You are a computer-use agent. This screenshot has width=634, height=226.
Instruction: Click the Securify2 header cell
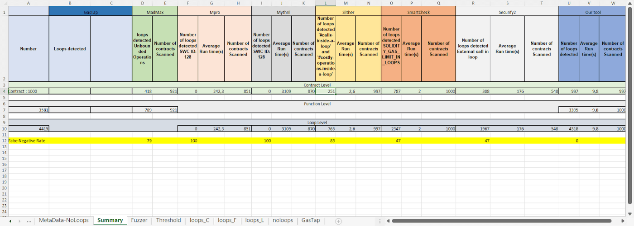pyautogui.click(x=507, y=13)
